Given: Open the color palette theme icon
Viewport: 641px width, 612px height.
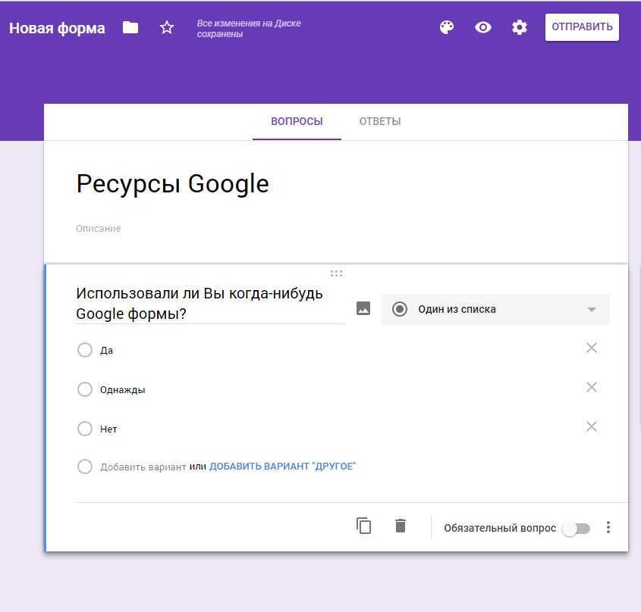Looking at the screenshot, I should 447,27.
